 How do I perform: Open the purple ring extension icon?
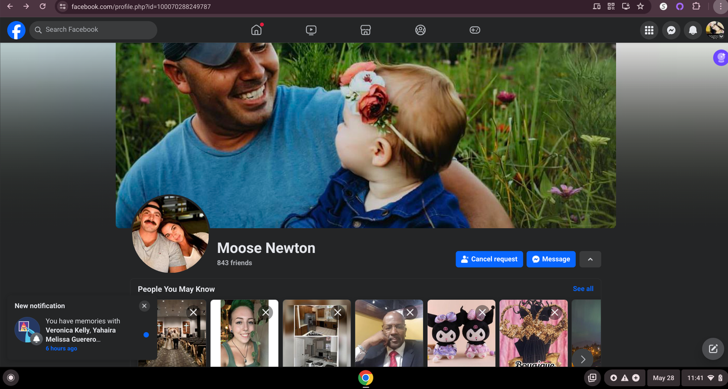[679, 7]
